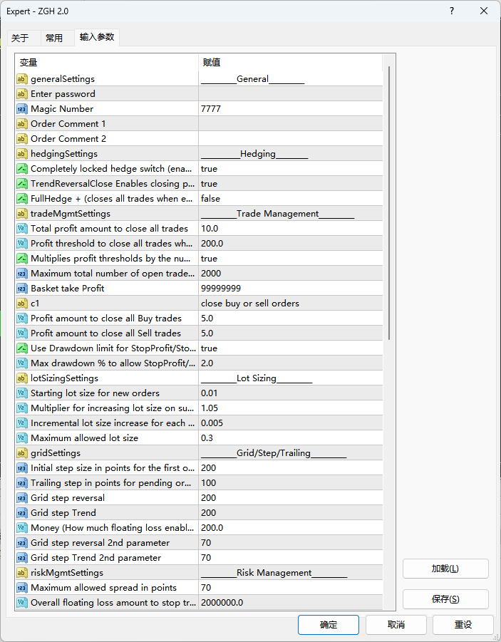
Task: Click the 加载(L) button
Action: (445, 569)
